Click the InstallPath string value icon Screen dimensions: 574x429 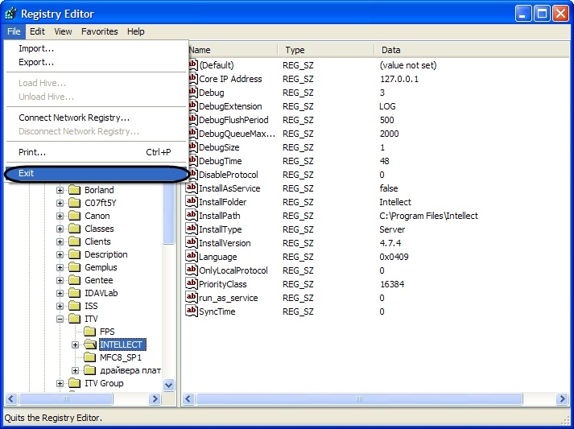192,216
